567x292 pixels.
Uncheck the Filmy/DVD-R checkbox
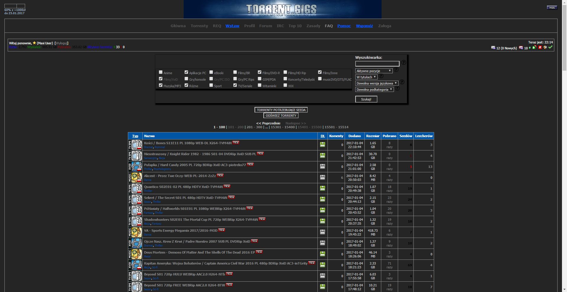pos(260,72)
